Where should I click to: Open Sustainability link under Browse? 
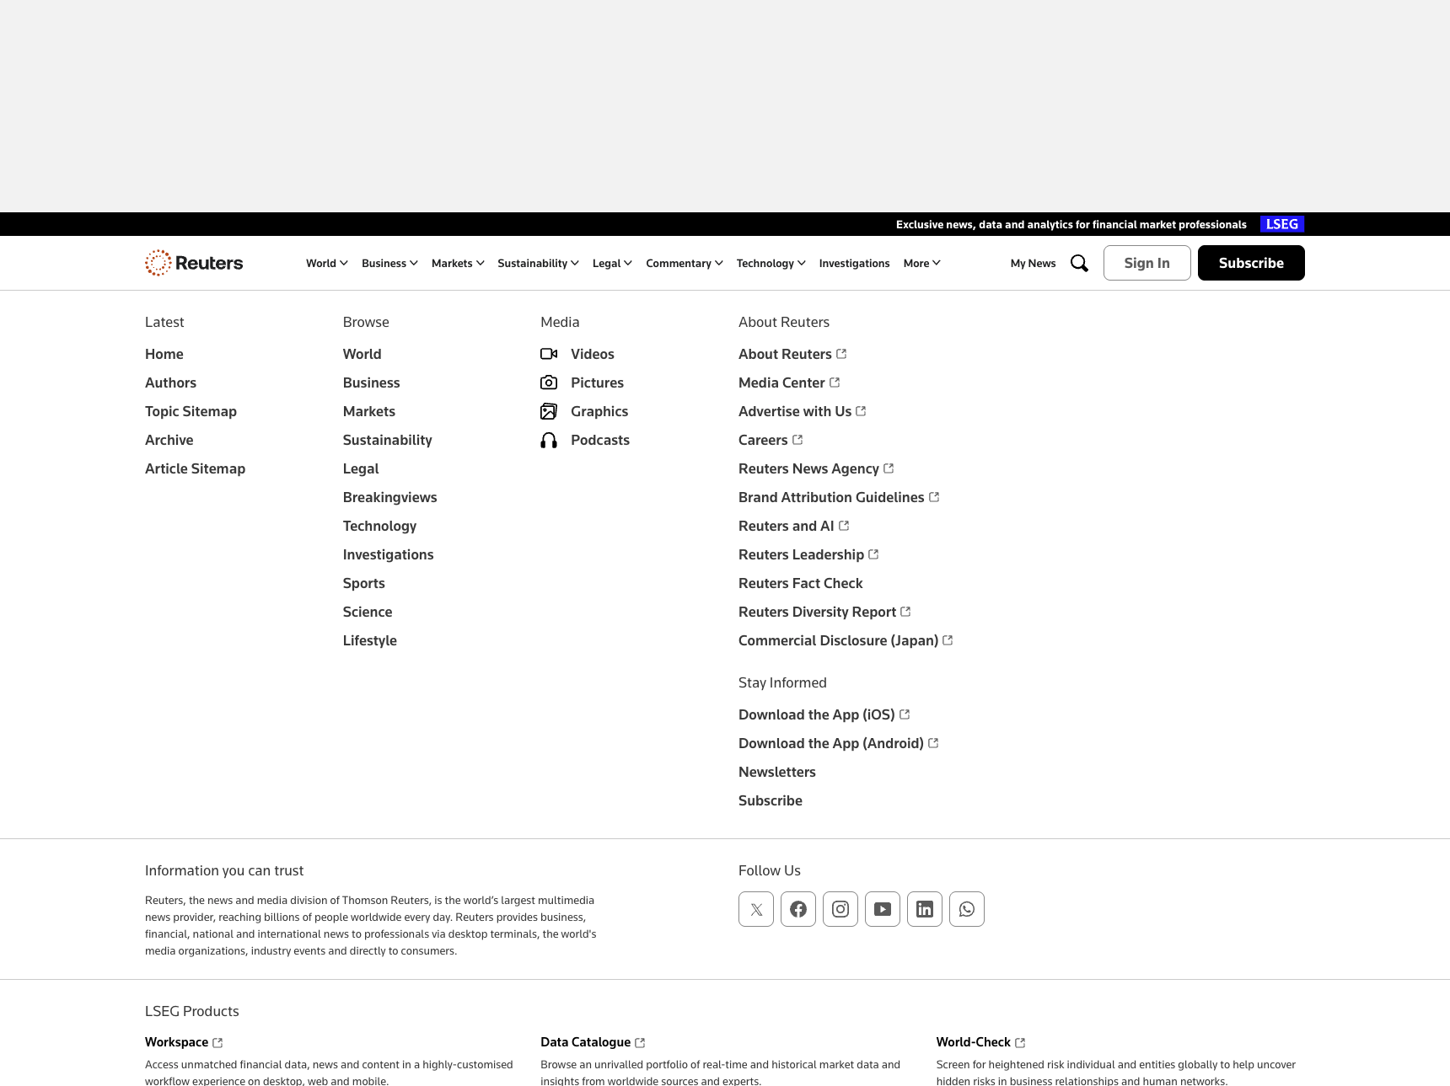(x=387, y=440)
